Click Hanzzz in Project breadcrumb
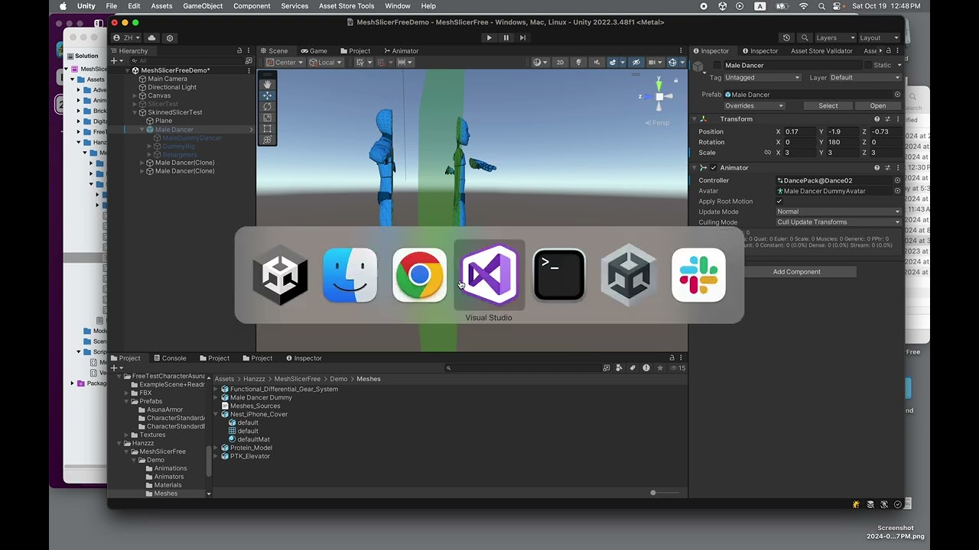The height and width of the screenshot is (550, 979). pos(254,379)
